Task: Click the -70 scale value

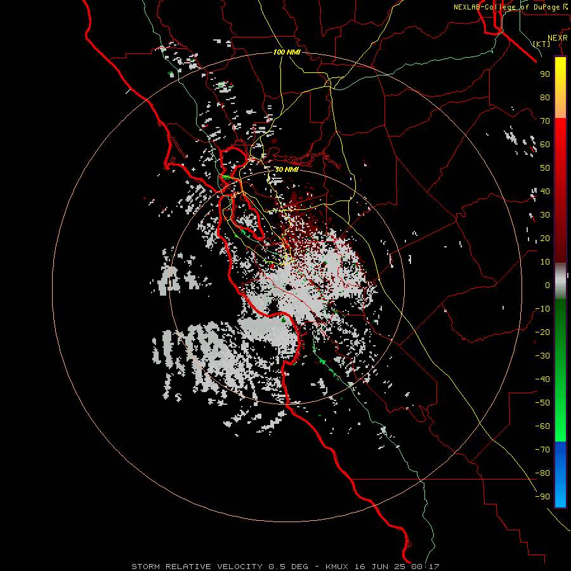Action: (x=542, y=450)
